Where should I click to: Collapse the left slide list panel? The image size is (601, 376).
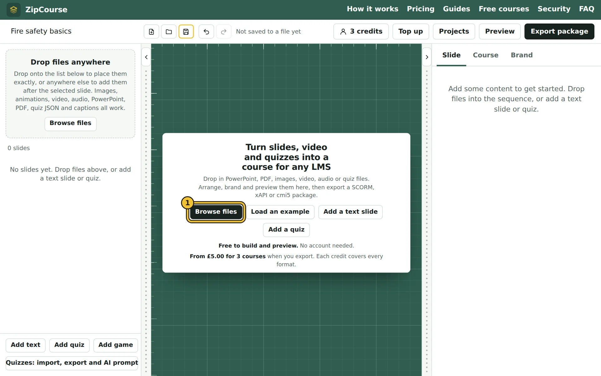pos(146,57)
